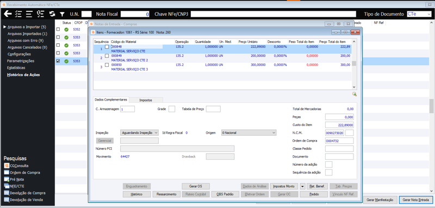Open the Tipo de Documento dropdown
This screenshot has width=435, height=208.
tap(419, 14)
